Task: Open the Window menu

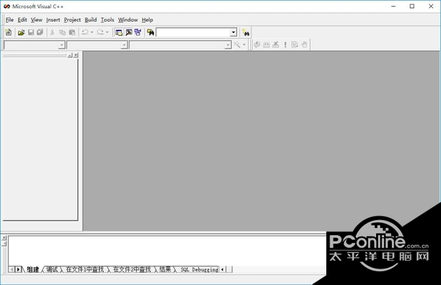Action: [128, 20]
